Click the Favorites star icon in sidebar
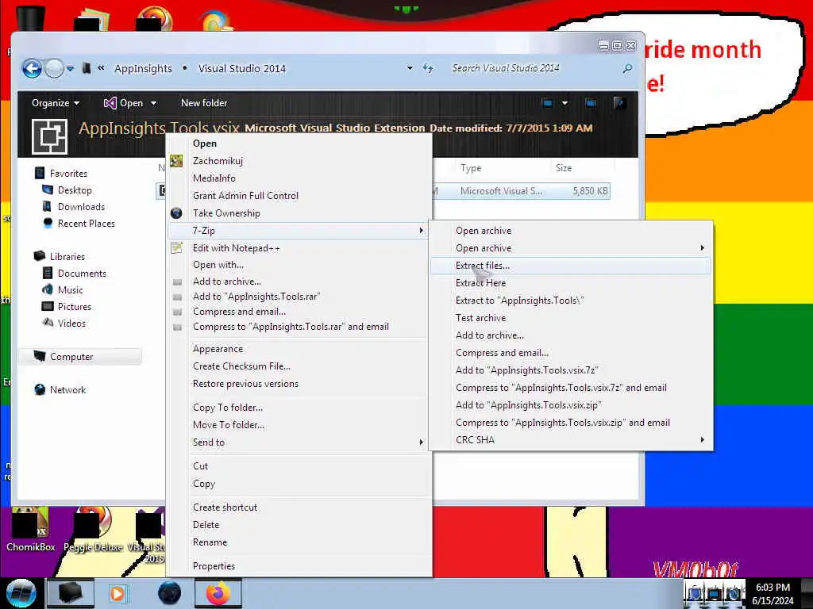The width and height of the screenshot is (813, 609). [40, 173]
